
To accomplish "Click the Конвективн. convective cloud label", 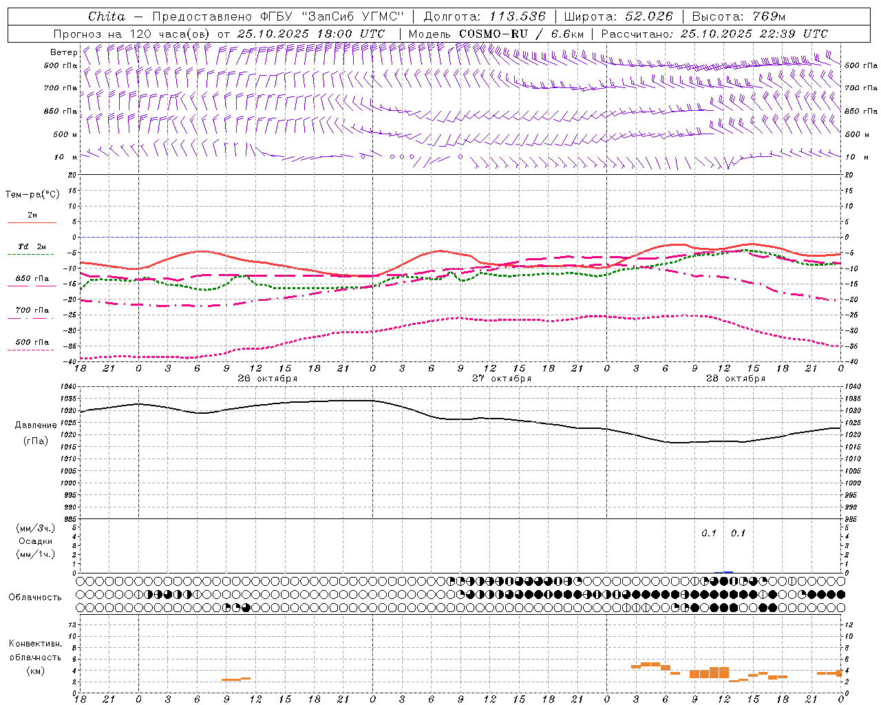I will click(35, 644).
